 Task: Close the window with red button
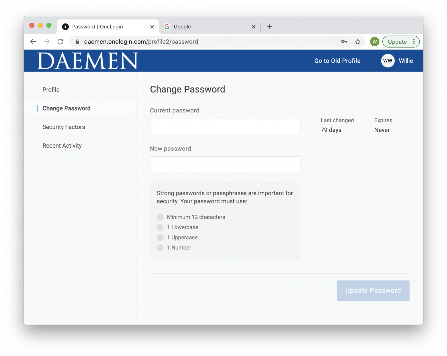pyautogui.click(x=32, y=25)
